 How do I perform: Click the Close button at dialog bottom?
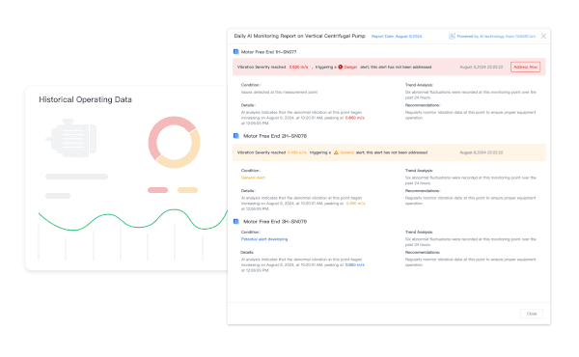point(532,314)
